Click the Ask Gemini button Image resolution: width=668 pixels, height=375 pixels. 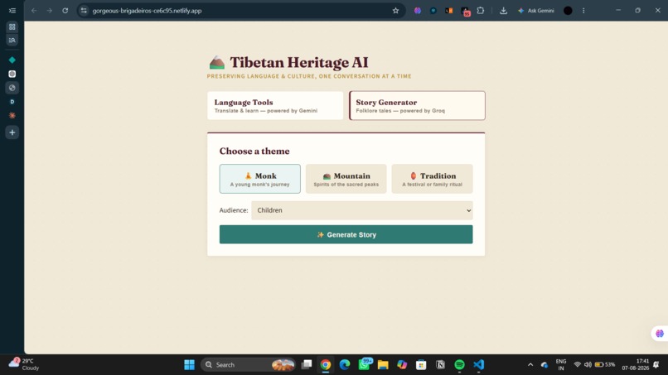(536, 11)
